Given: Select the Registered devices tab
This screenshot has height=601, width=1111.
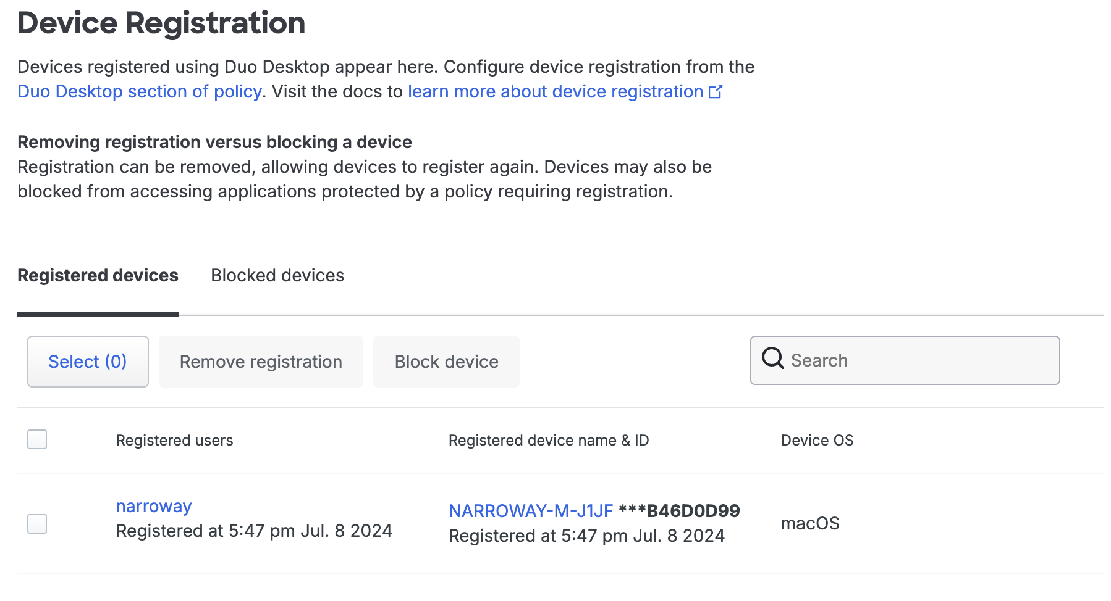Looking at the screenshot, I should coord(97,275).
